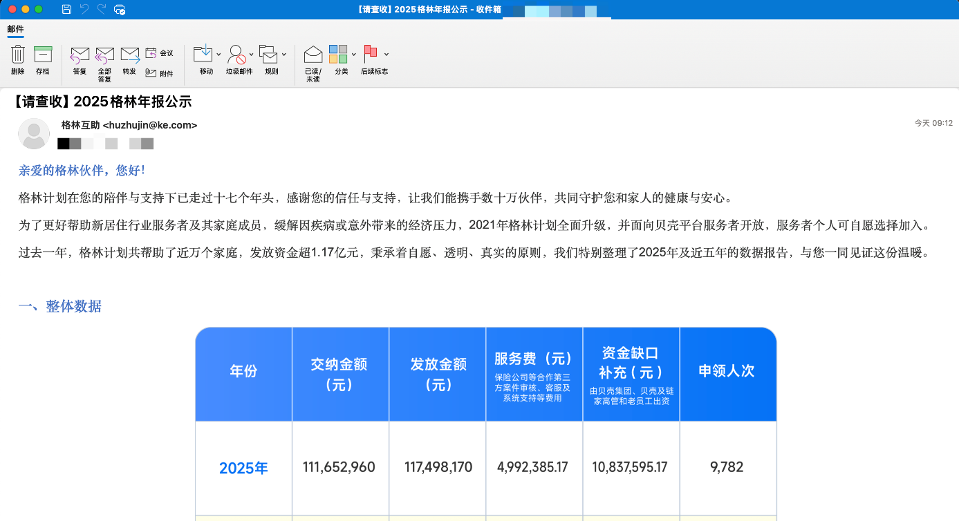Expand the 规则 (Rules) dropdown arrow
Viewport: 959px width, 521px height.
coord(283,54)
